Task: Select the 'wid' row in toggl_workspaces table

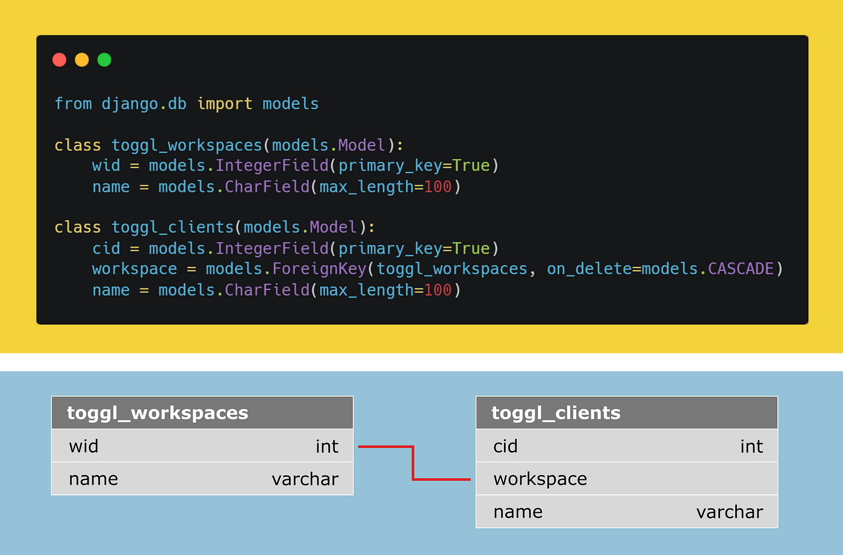Action: tap(202, 446)
